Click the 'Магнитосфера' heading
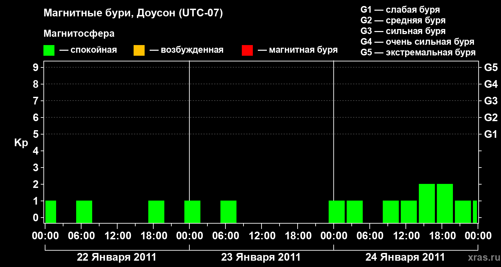This screenshot has height=267, width=501. pos(79,34)
